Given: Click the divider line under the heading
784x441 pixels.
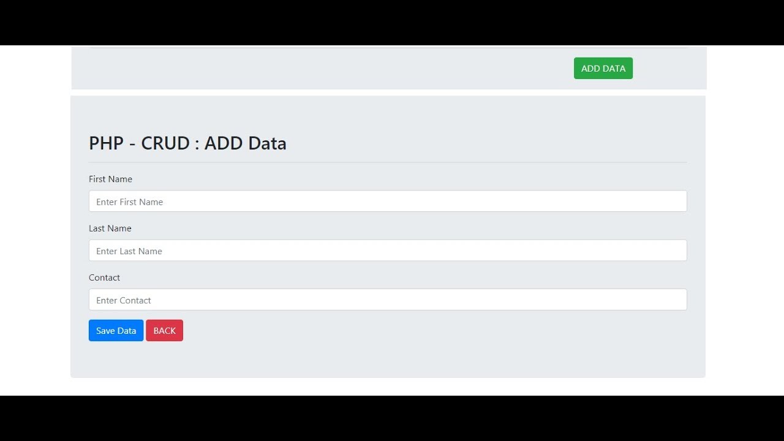Looking at the screenshot, I should (387, 162).
